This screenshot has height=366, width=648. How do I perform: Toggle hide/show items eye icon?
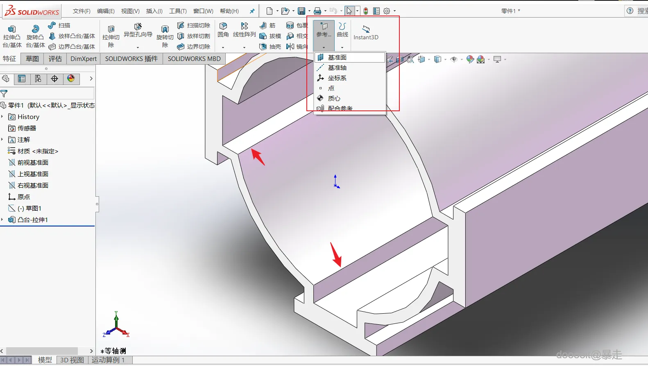tap(453, 59)
